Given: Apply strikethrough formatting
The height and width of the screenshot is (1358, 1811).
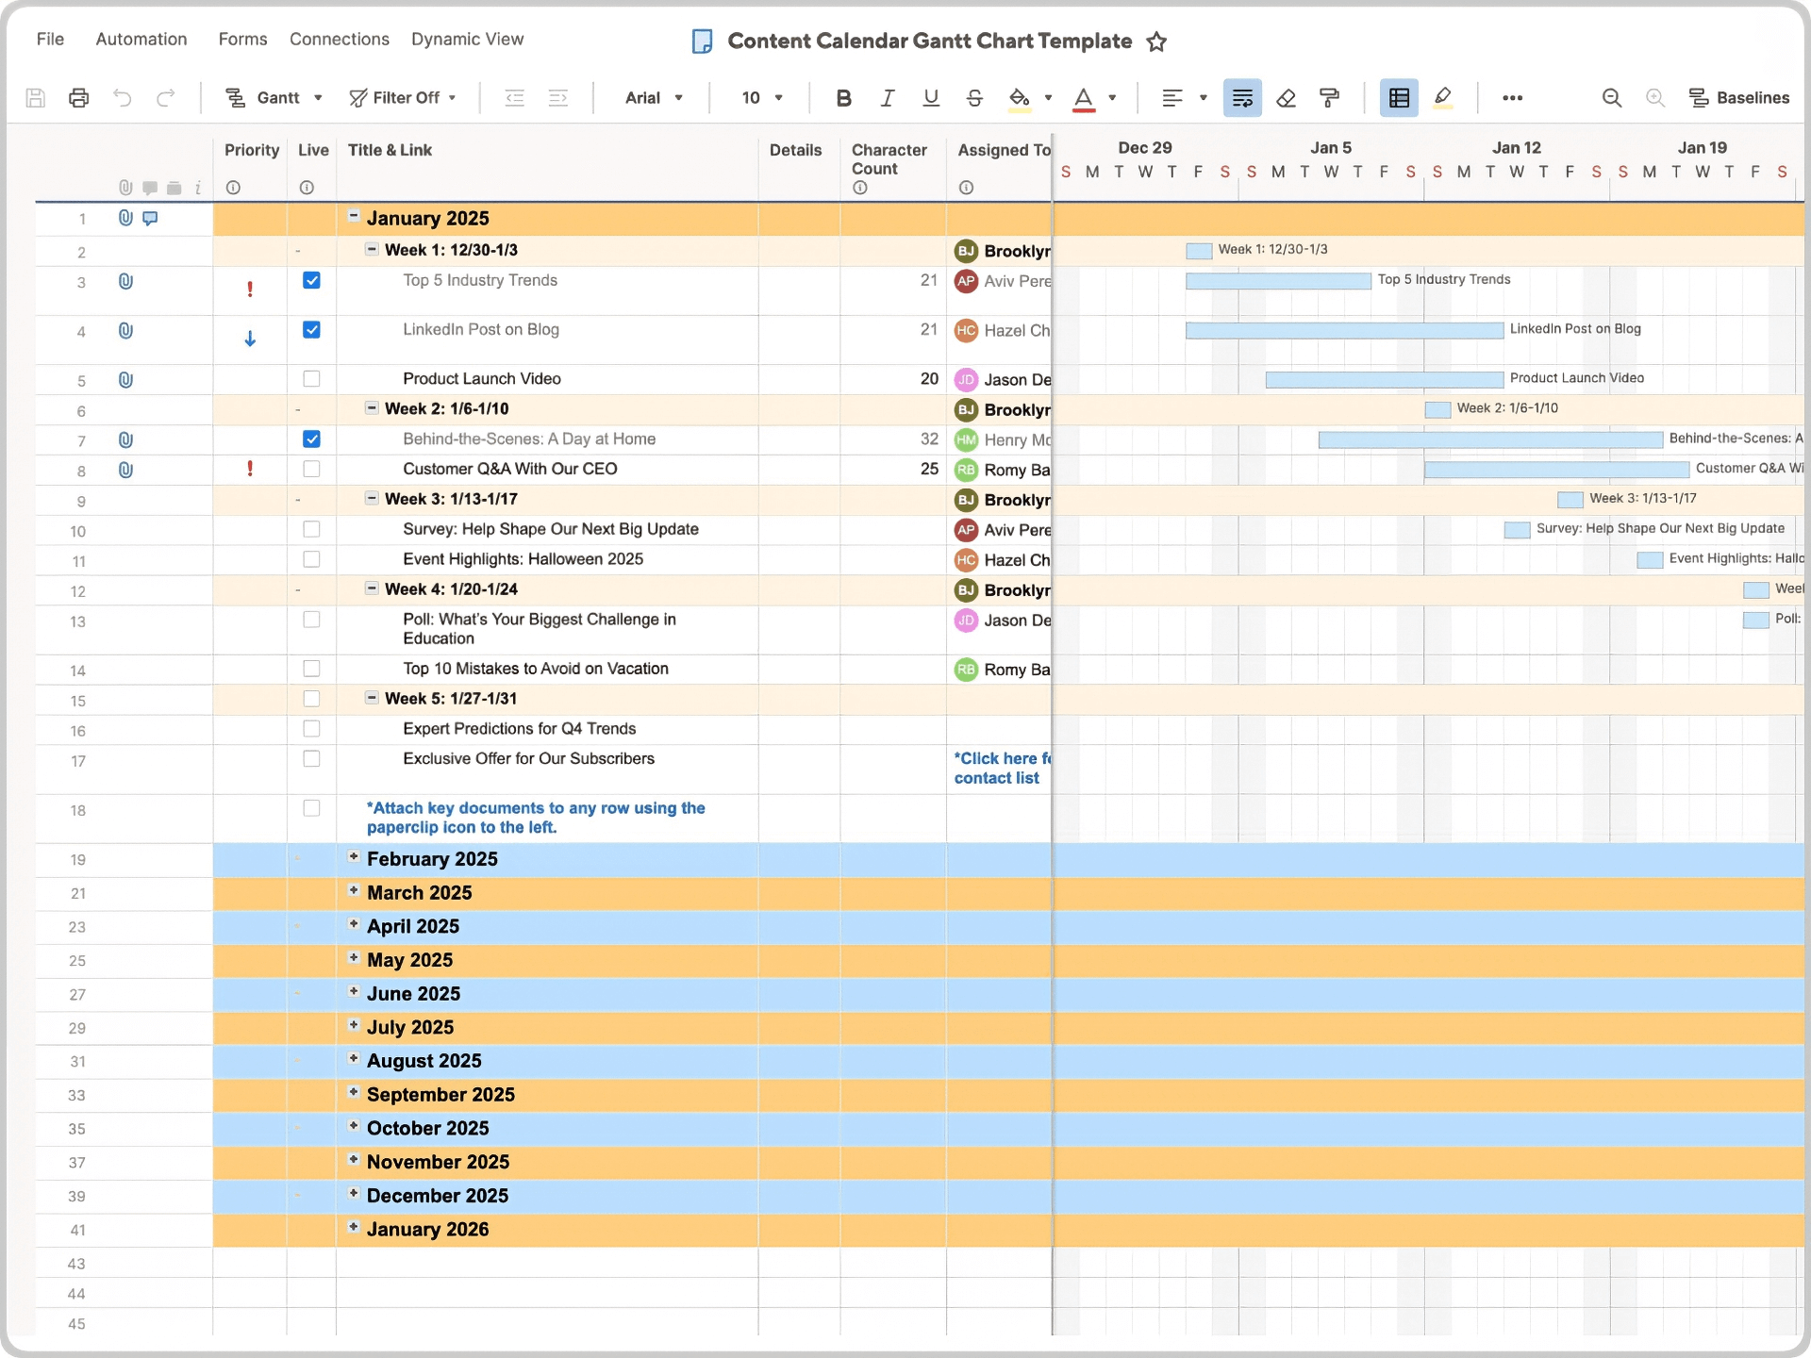Looking at the screenshot, I should pos(973,97).
